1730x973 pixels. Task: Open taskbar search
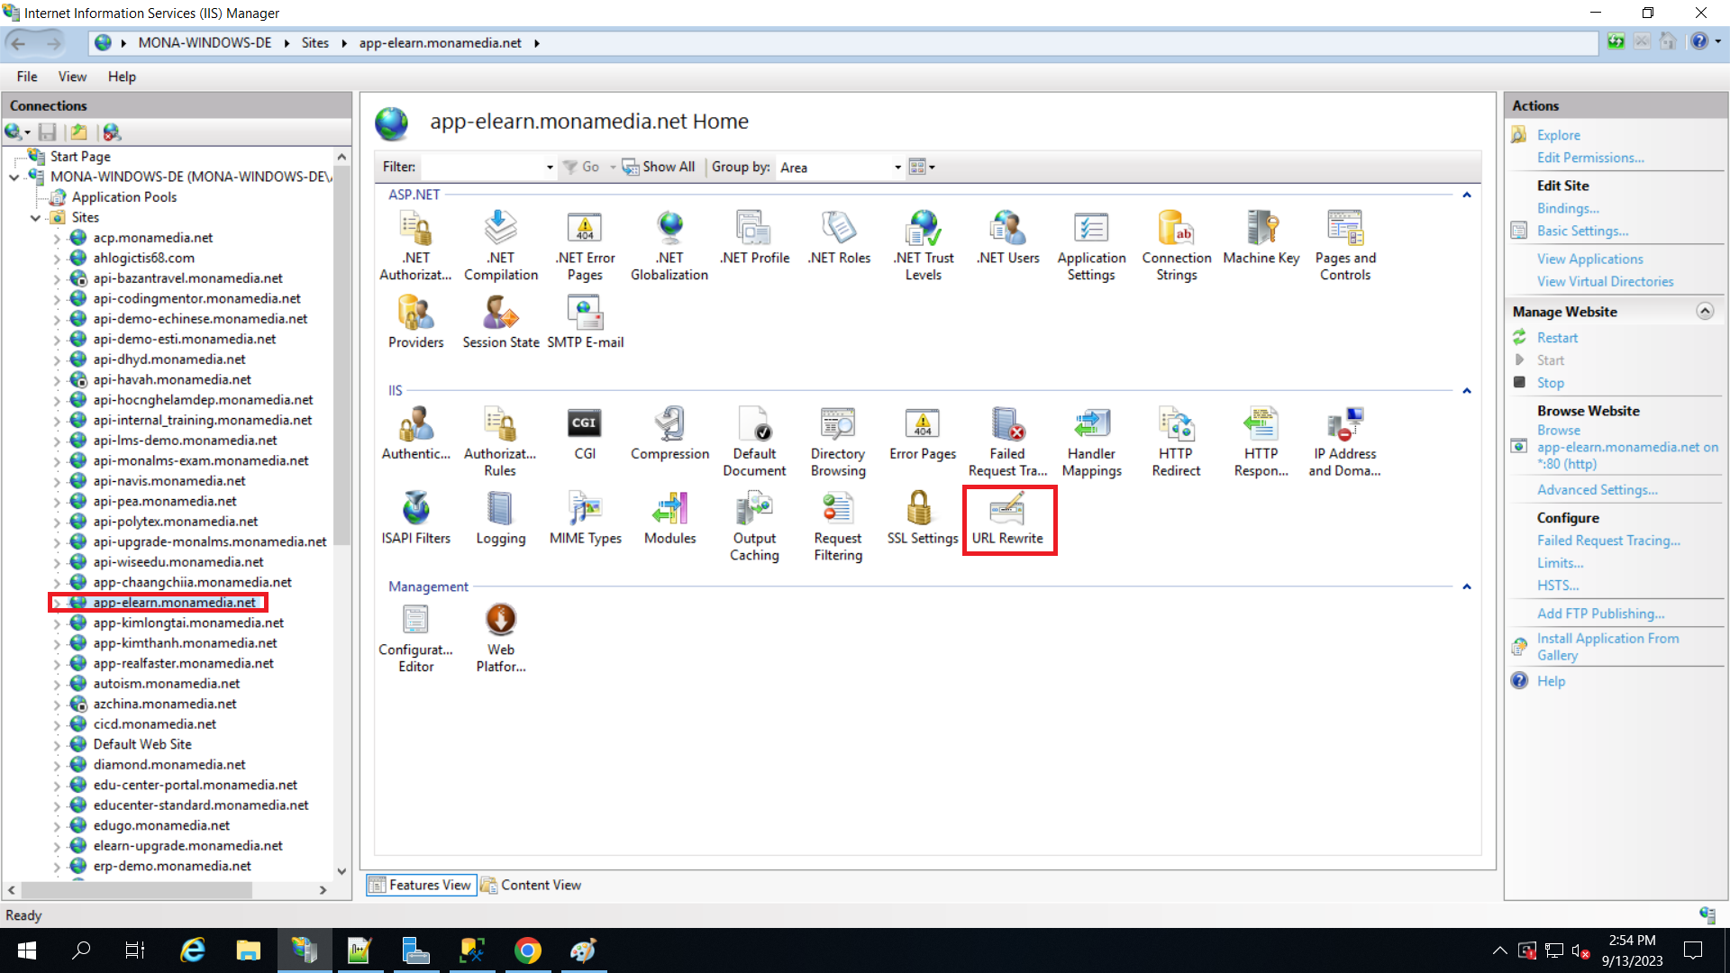81,950
